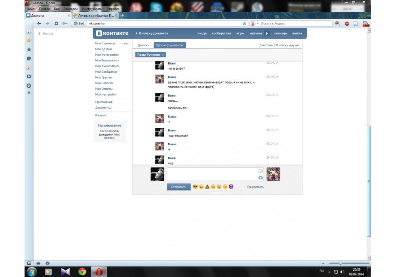The image size is (396, 277).
Task: Insert the purple devil emoji
Action: pos(231,187)
